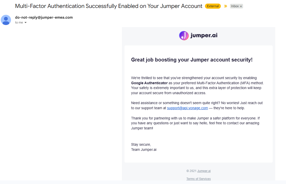Remove the Inbox label with its x
The image size is (286, 184).
[241, 6]
